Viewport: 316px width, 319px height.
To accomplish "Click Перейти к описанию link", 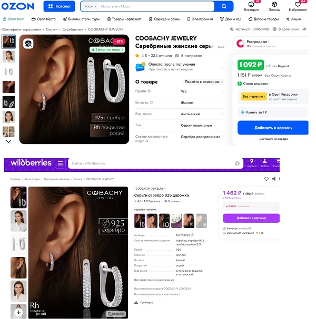I will 203,82.
